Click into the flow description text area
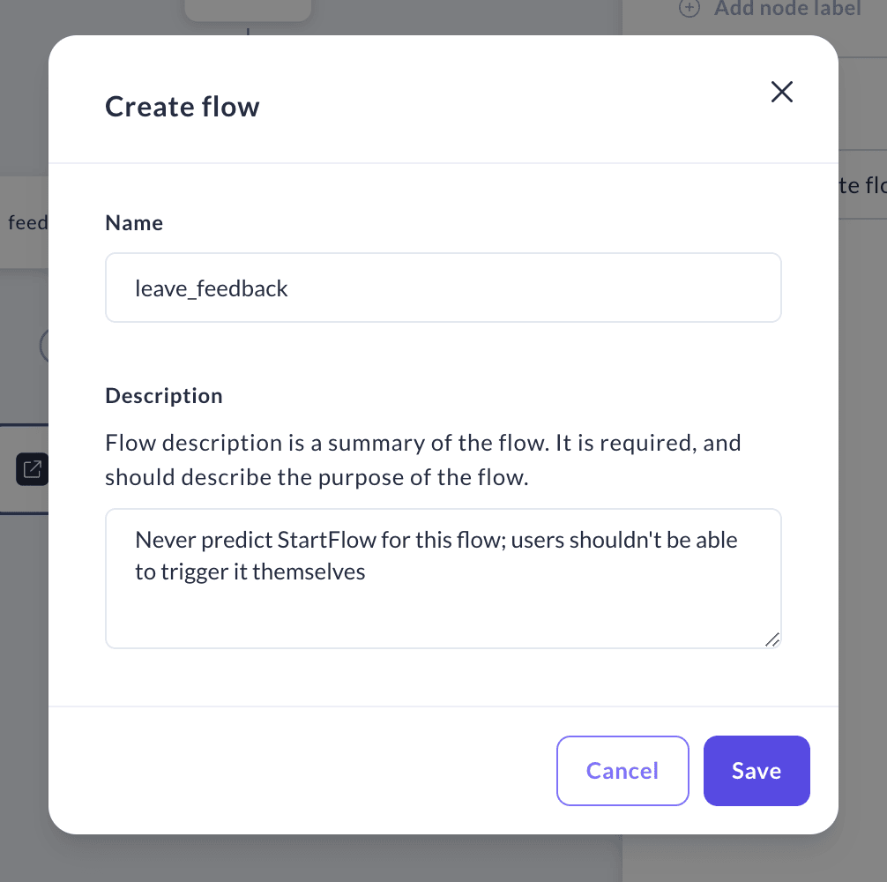 [x=443, y=578]
